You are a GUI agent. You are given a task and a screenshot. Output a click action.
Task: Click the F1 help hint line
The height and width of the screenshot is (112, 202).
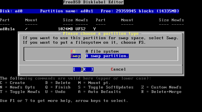64,101
